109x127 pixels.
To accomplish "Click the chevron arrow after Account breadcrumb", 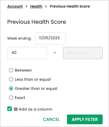I will point(26,6).
